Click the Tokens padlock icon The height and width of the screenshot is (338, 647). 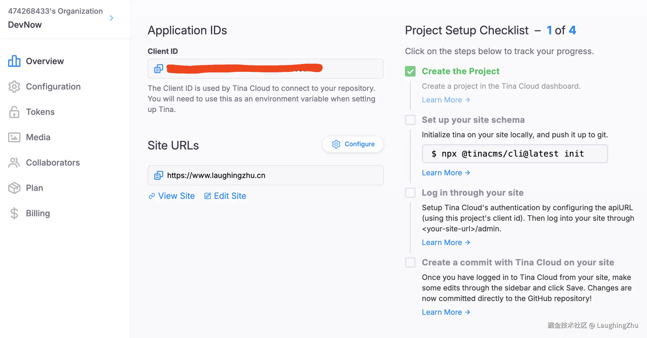coord(14,112)
